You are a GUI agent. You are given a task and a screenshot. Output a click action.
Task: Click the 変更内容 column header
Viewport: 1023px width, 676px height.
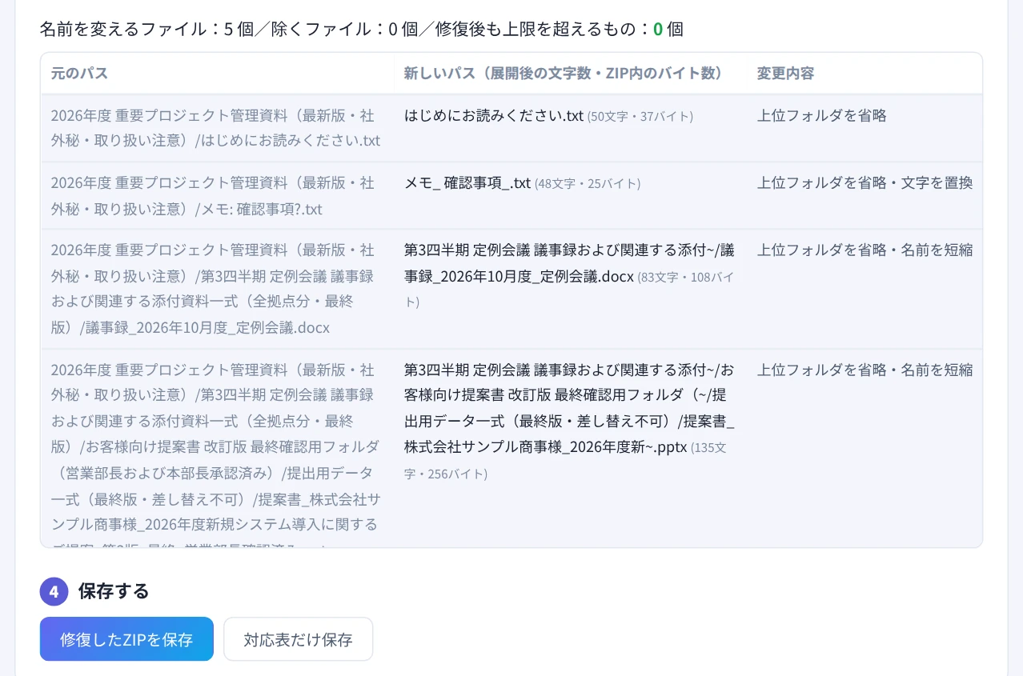coord(785,74)
